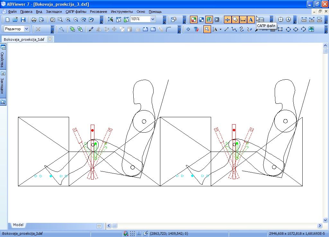The height and width of the screenshot is (237, 329).
Task: Export drawing with the BMP icon
Action: coord(119,20)
